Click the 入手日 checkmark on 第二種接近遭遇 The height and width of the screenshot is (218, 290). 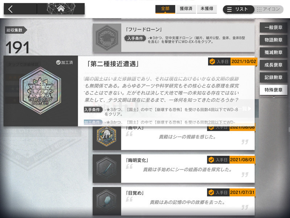coord(212,61)
